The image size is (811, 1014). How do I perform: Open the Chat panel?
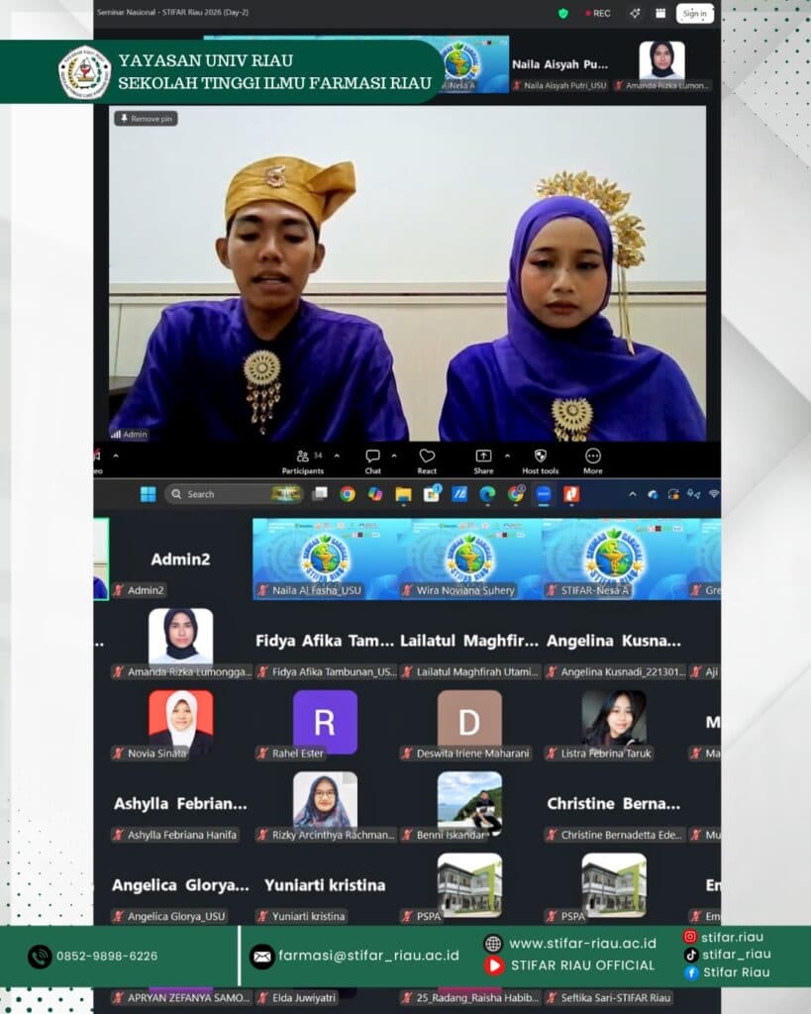click(373, 461)
